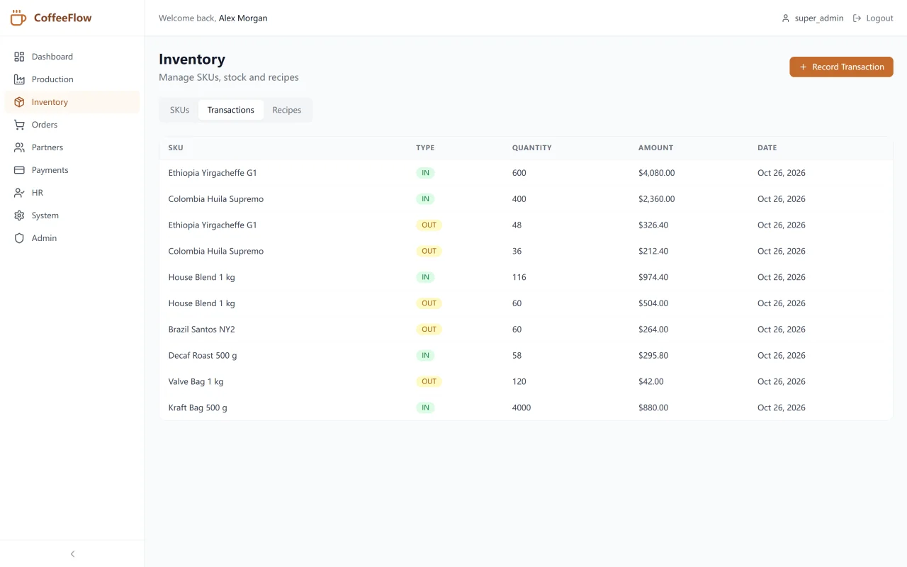
Task: Click the IN badge for Decaf Roast 500 g
Action: (x=425, y=355)
